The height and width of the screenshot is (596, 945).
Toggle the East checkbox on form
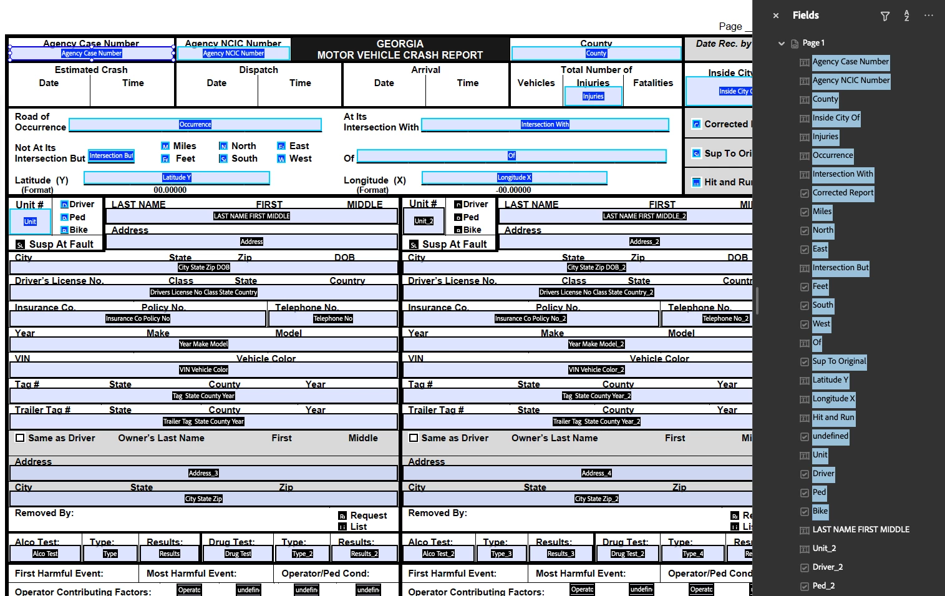pos(281,146)
